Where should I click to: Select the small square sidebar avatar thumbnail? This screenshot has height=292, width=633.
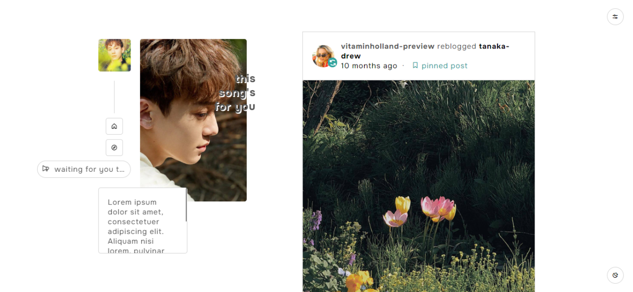tap(114, 55)
